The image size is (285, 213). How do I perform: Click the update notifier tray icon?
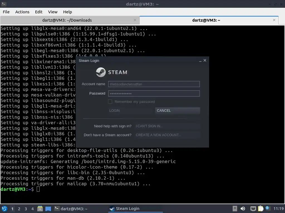coord(267,208)
